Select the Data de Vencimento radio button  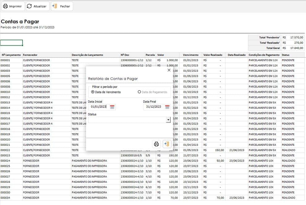pos(93,92)
